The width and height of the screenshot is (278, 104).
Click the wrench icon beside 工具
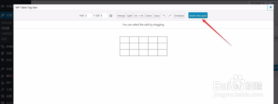click(3, 89)
